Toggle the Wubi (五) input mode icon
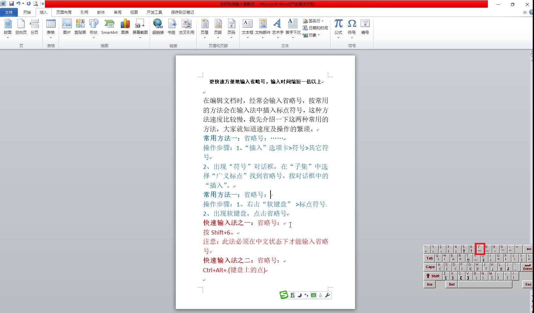The height and width of the screenshot is (313, 534). tap(292, 295)
